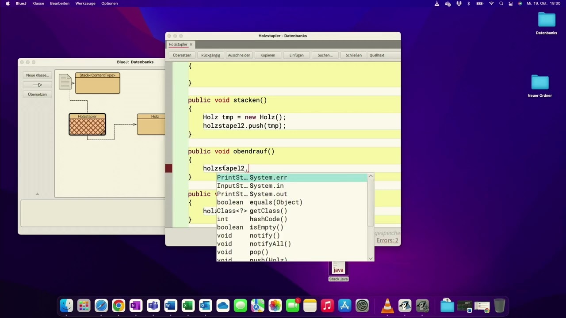The image size is (566, 318).
Task: Open the Optionen menu
Action: point(110,4)
